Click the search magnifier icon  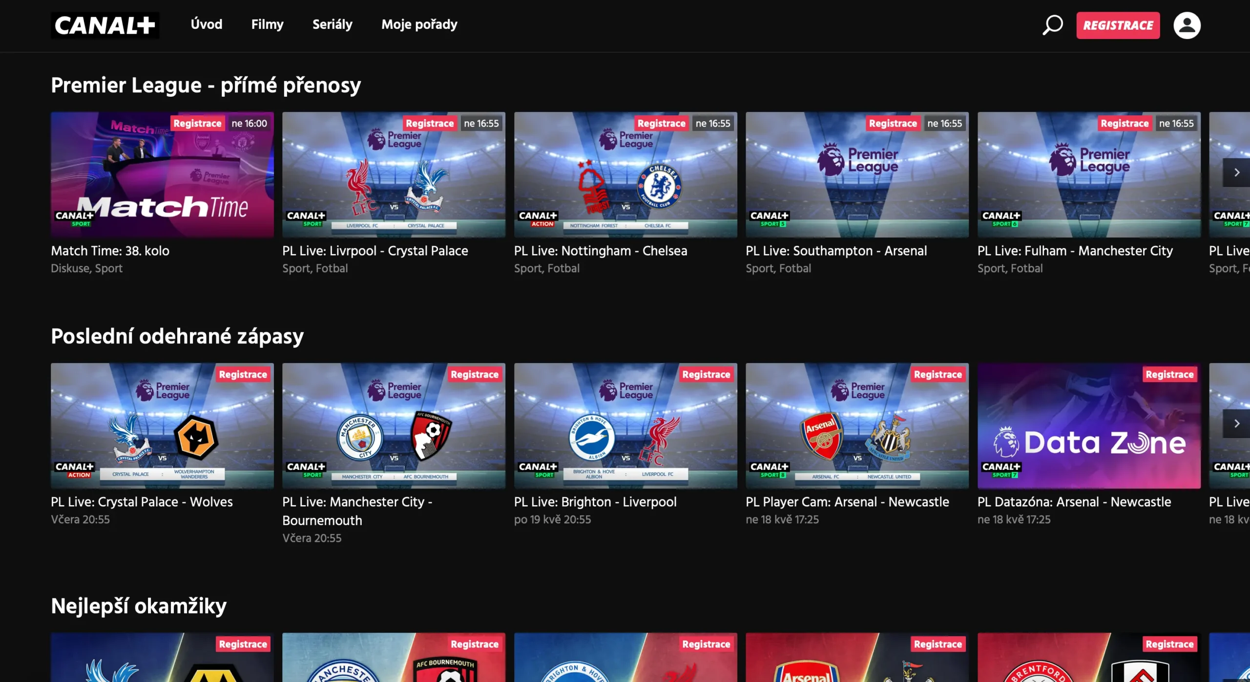tap(1052, 25)
